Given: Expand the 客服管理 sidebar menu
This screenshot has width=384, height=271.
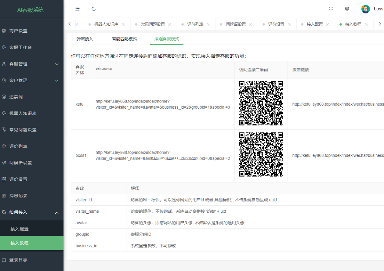Looking at the screenshot, I should click(32, 64).
